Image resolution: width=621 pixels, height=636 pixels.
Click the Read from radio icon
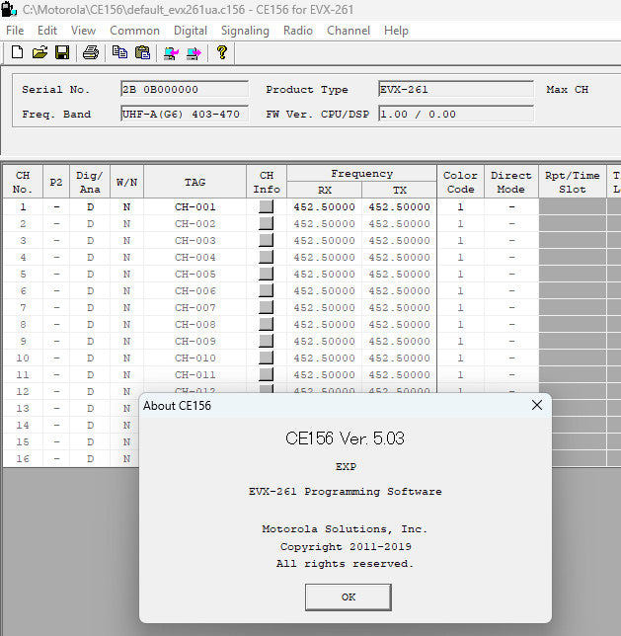tap(171, 52)
